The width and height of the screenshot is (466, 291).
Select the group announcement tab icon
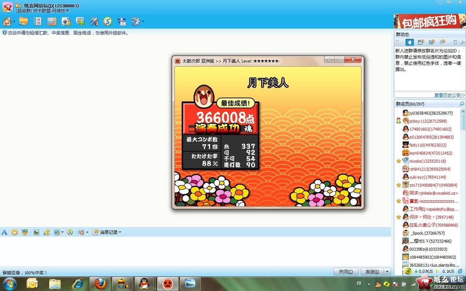[410, 43]
